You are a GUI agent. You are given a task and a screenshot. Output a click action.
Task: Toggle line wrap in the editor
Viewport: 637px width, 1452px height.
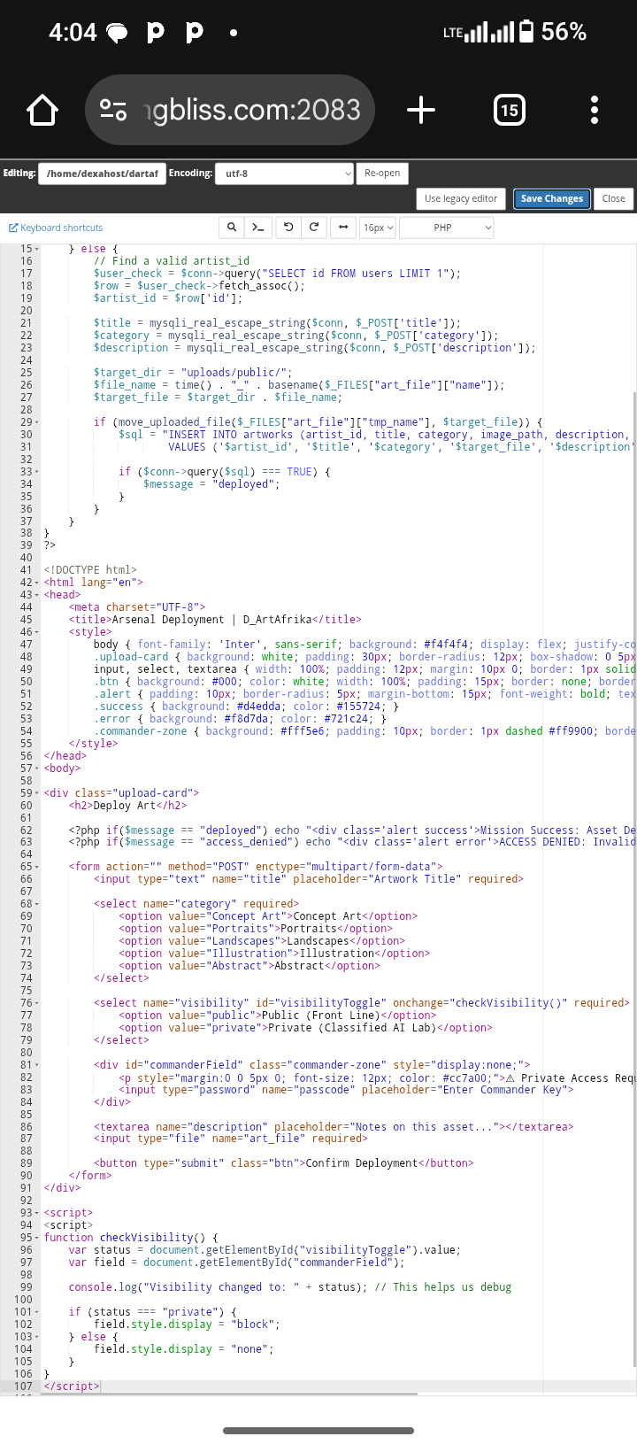342,228
